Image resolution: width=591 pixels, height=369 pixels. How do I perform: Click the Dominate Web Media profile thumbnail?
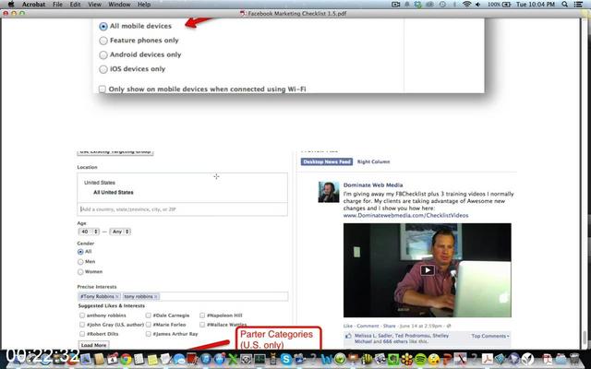coord(329,192)
